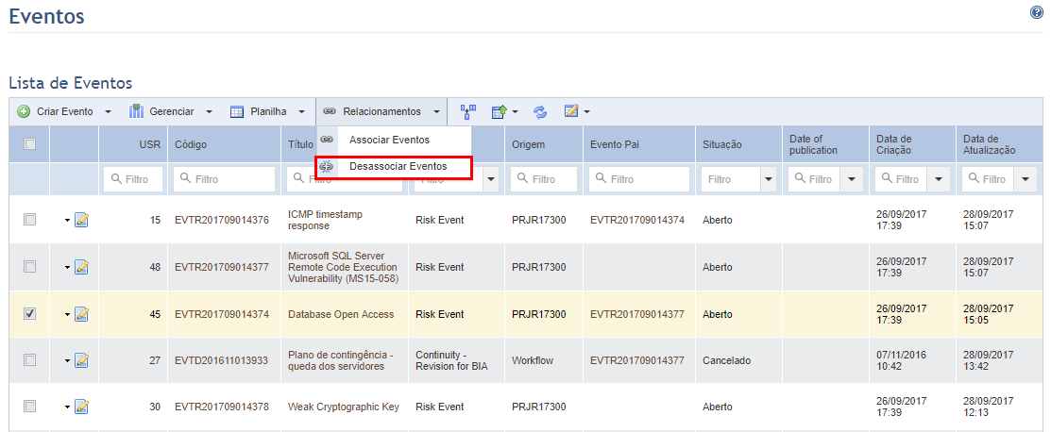Screen dimensions: 1051x432
Task: Edit the ICMP timestamp response event
Action: [82, 220]
